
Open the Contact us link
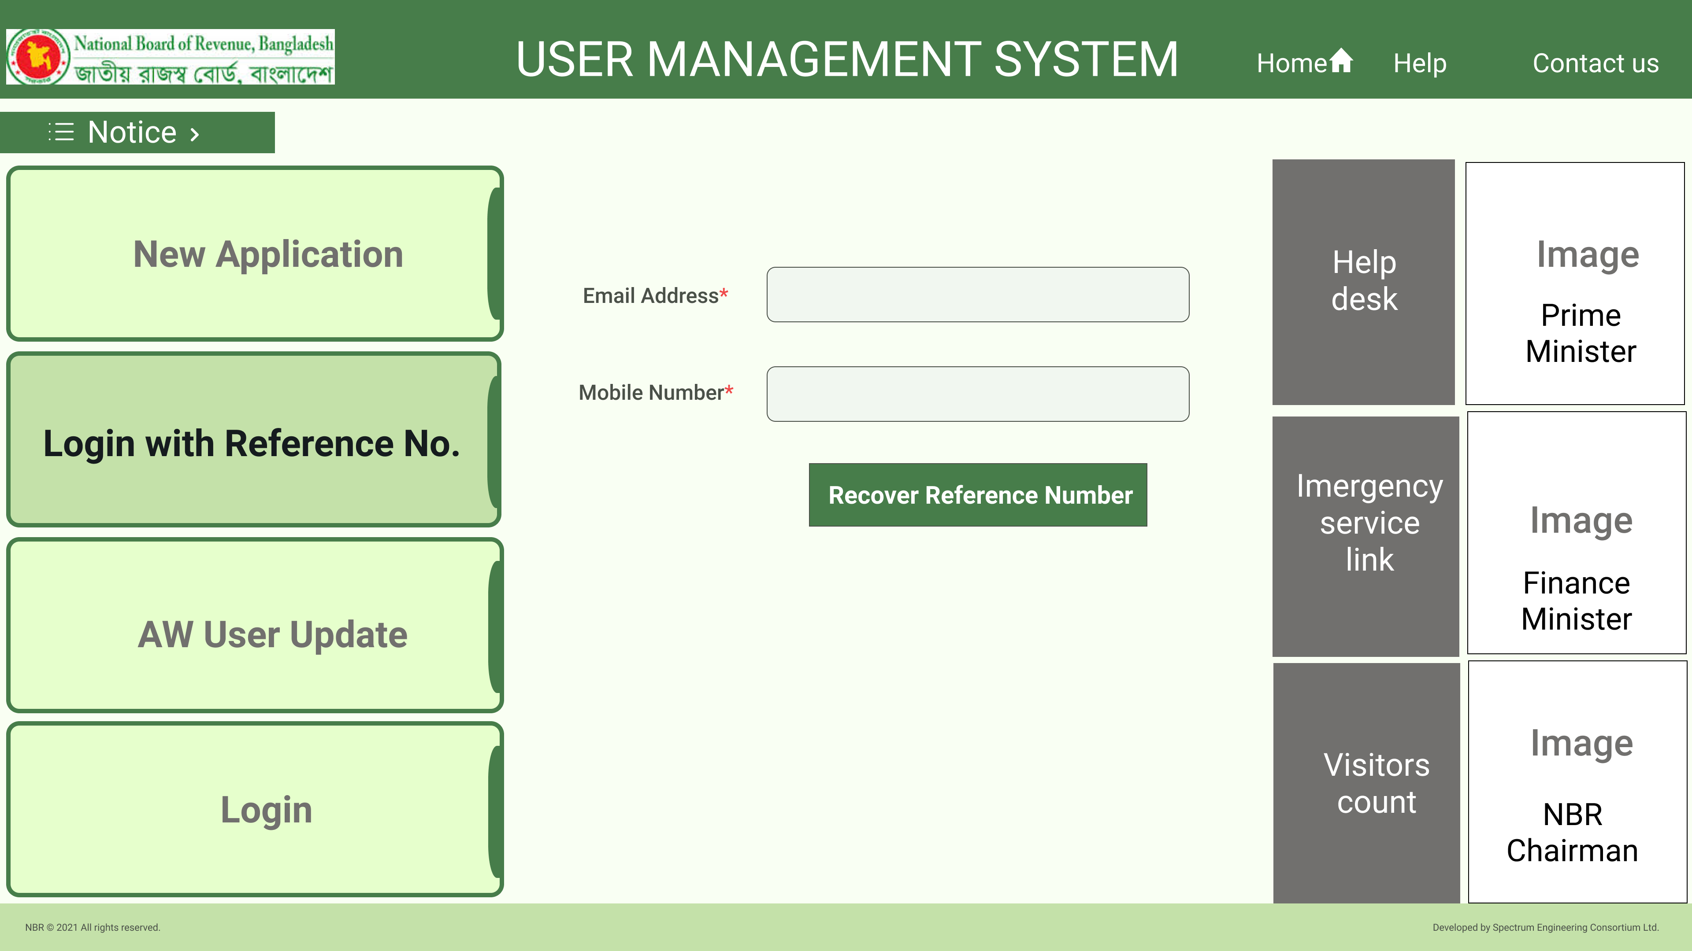pos(1596,63)
